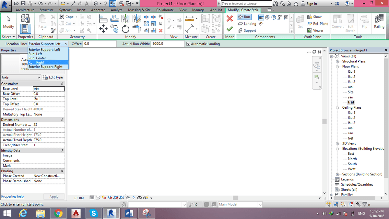
Task: Open the Architecture ribbon tab
Action: coord(25,10)
